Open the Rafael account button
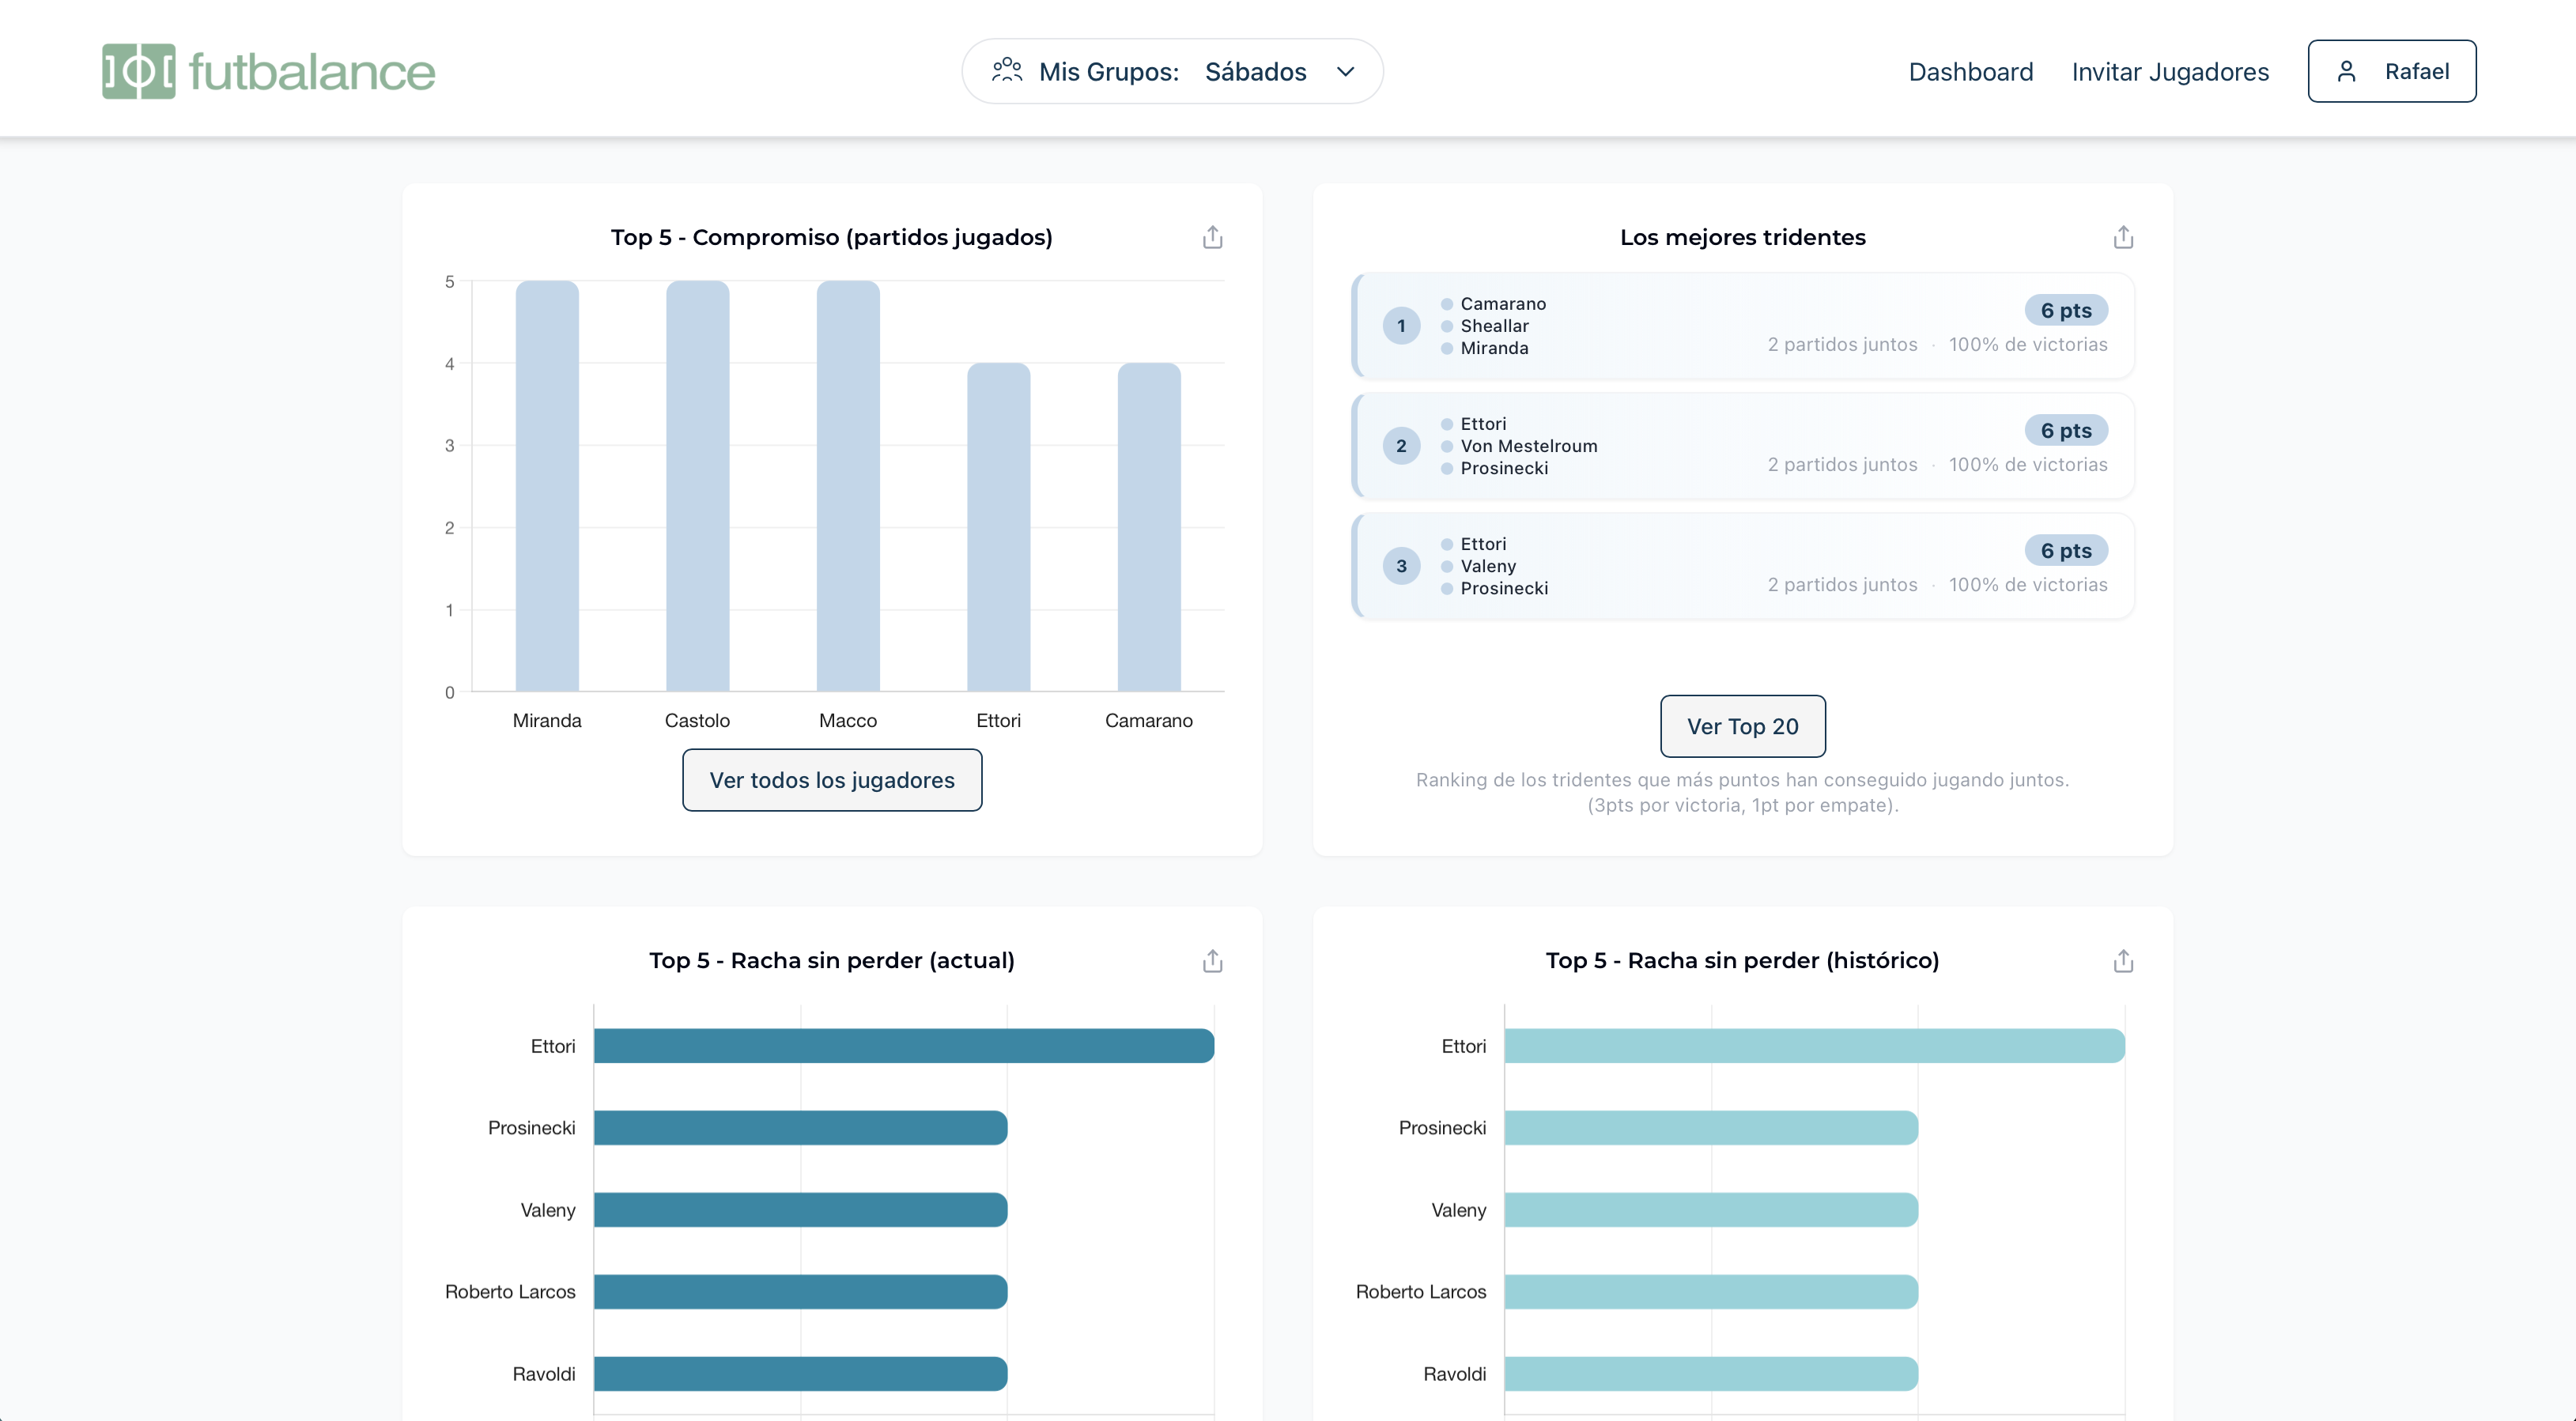The image size is (2576, 1421). 2391,71
